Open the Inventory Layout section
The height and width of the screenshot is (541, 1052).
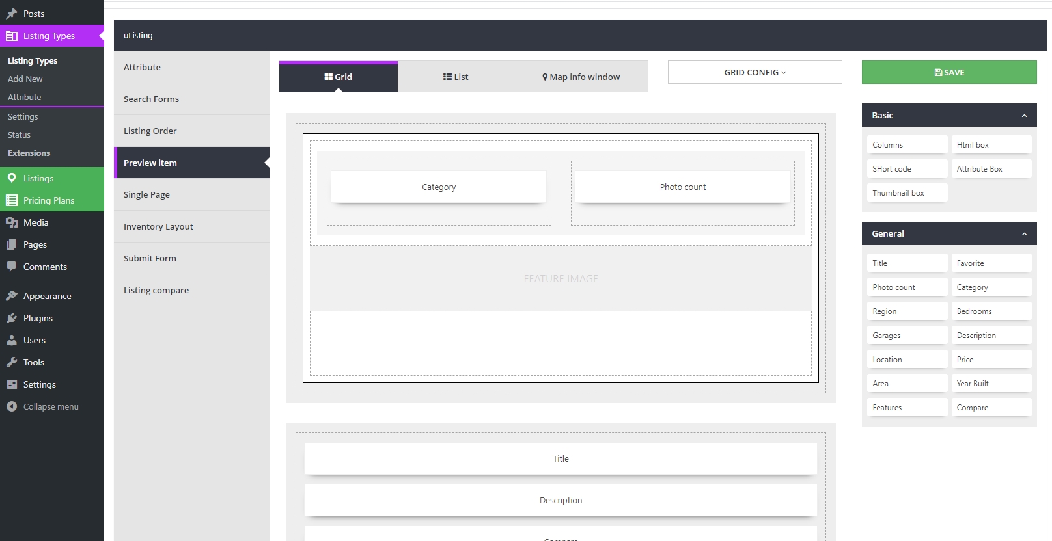pyautogui.click(x=191, y=226)
